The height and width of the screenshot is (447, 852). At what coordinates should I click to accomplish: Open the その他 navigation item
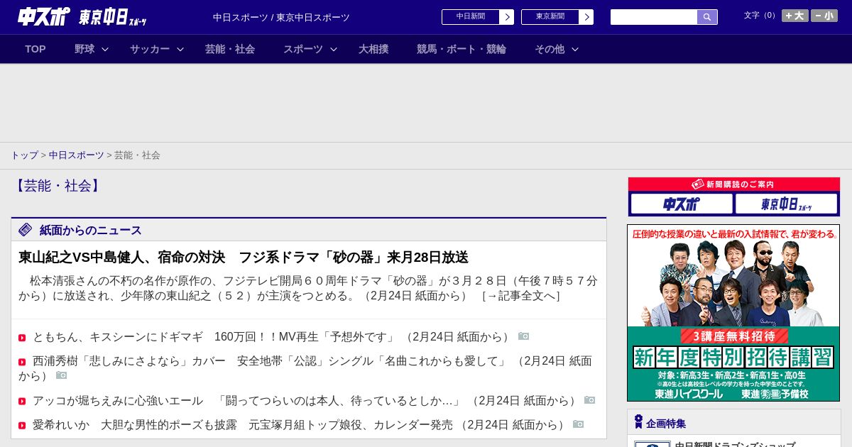(x=550, y=49)
